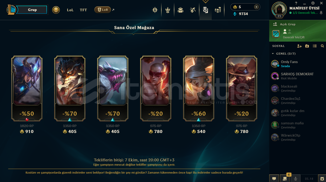Open the Collection backpack icon
Screen dimensions: 326x182
point(181,10)
